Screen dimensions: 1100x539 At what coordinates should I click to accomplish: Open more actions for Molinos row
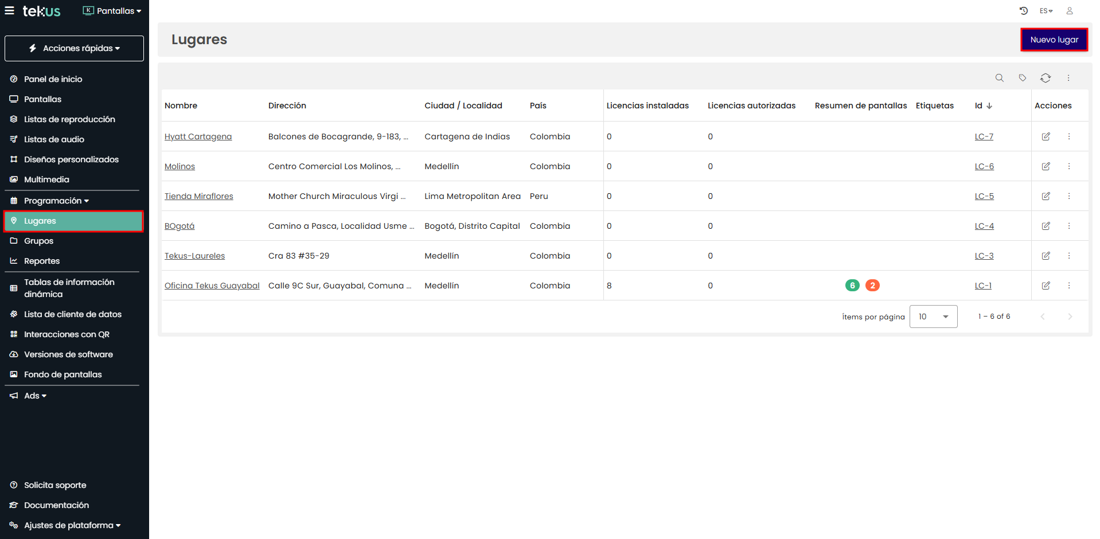point(1068,166)
